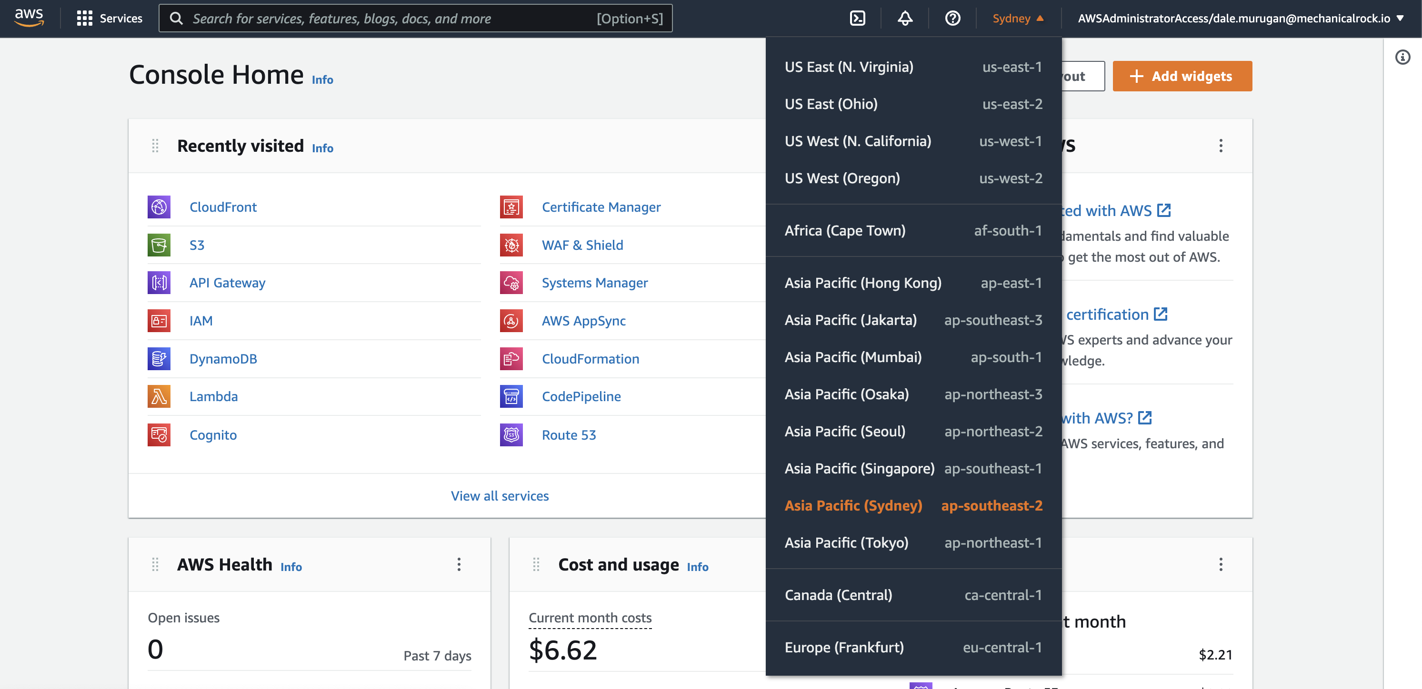The image size is (1422, 689).
Task: Select US East (Ohio) region
Action: point(913,104)
